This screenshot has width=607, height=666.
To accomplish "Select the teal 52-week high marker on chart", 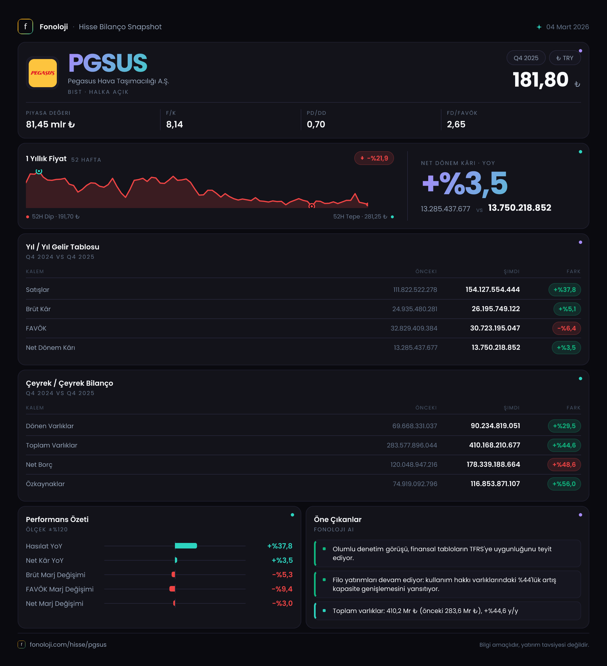I will coord(39,171).
